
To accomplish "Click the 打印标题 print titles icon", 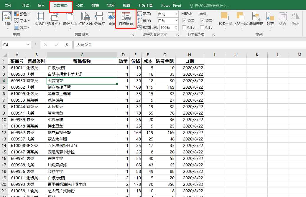I will click(x=126, y=16).
